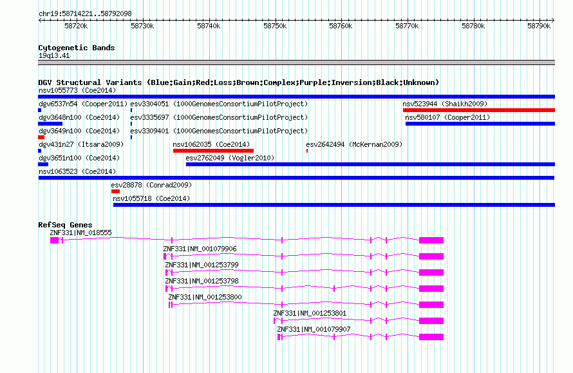This screenshot has height=373, width=573.
Task: Open esv3304051 1000Genomes variant label
Action: 219,104
